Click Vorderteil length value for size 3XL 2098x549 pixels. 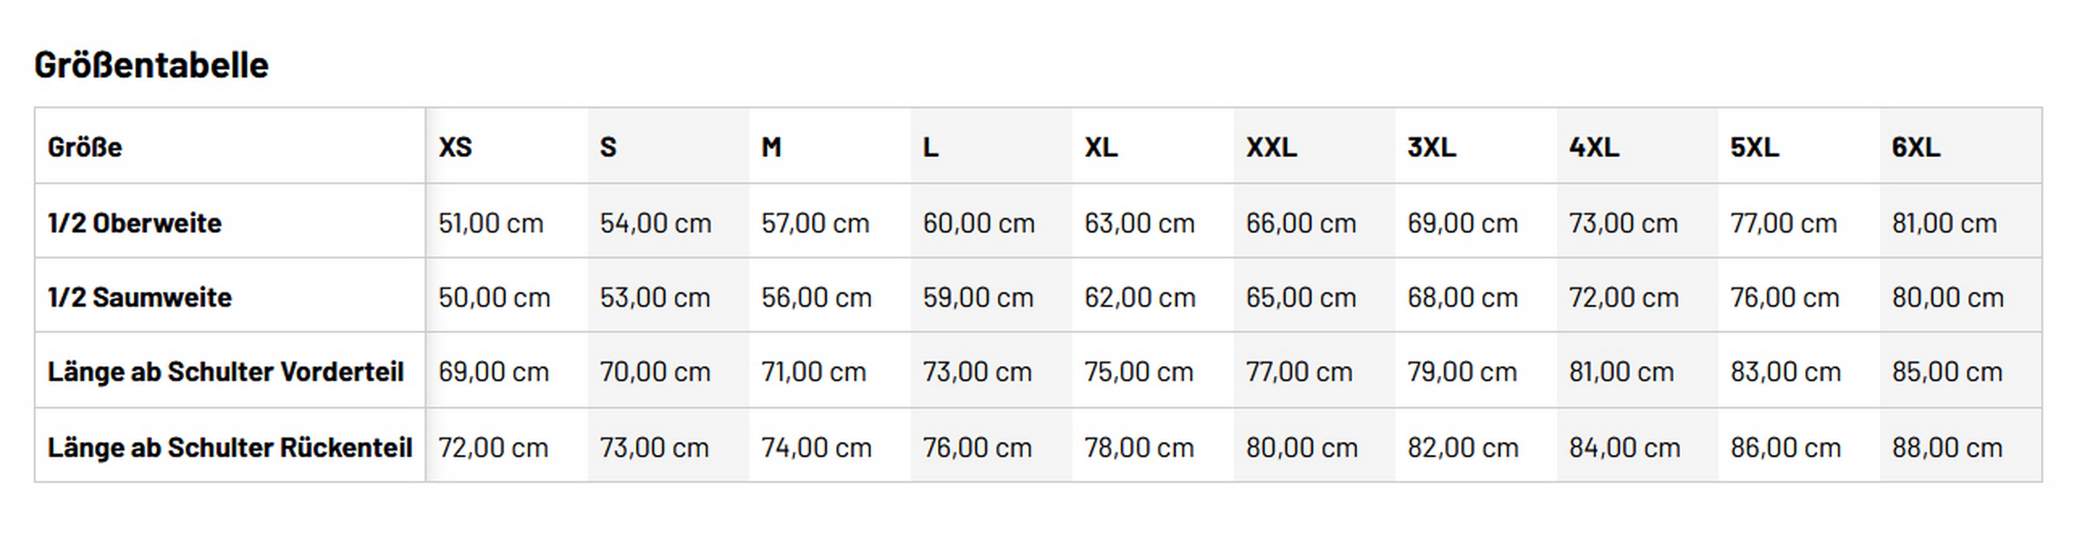(x=1462, y=371)
